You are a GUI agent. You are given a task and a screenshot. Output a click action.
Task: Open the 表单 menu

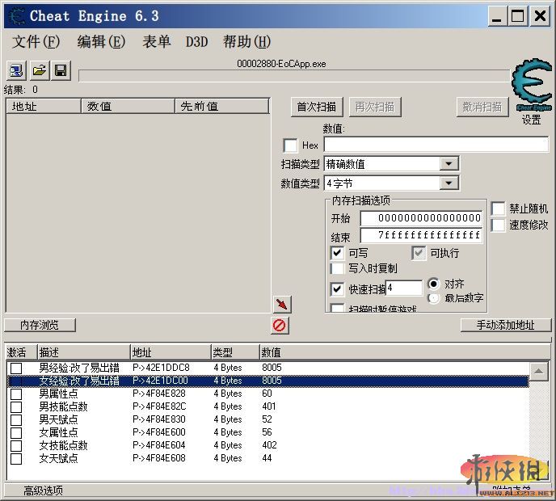[157, 42]
